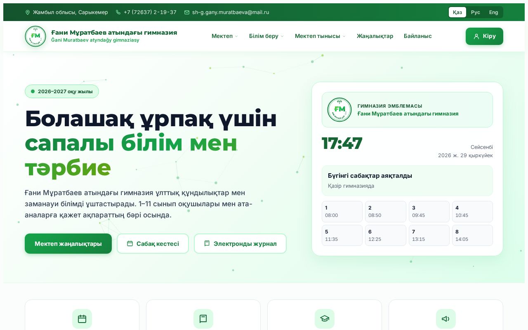Viewport: 528px width, 330px height.
Task: Select lesson 6 at 12:25
Action: [x=386, y=235]
